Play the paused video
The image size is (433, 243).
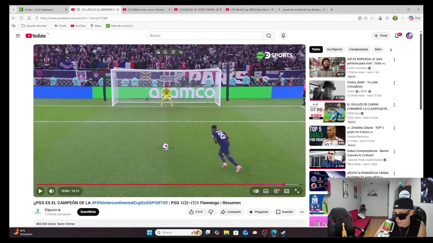[40, 191]
